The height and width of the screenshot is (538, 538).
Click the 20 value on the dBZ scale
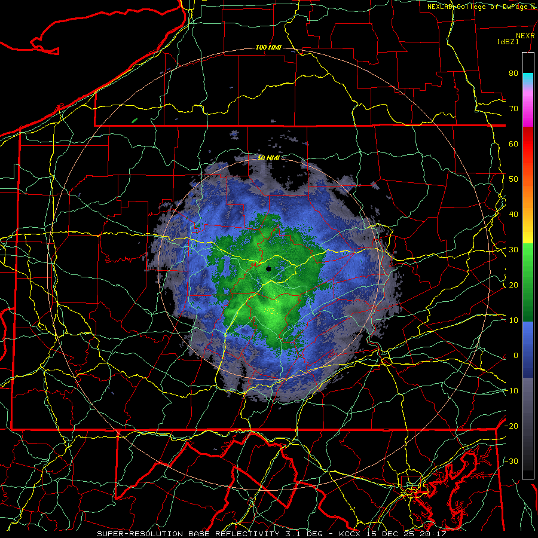click(x=513, y=285)
